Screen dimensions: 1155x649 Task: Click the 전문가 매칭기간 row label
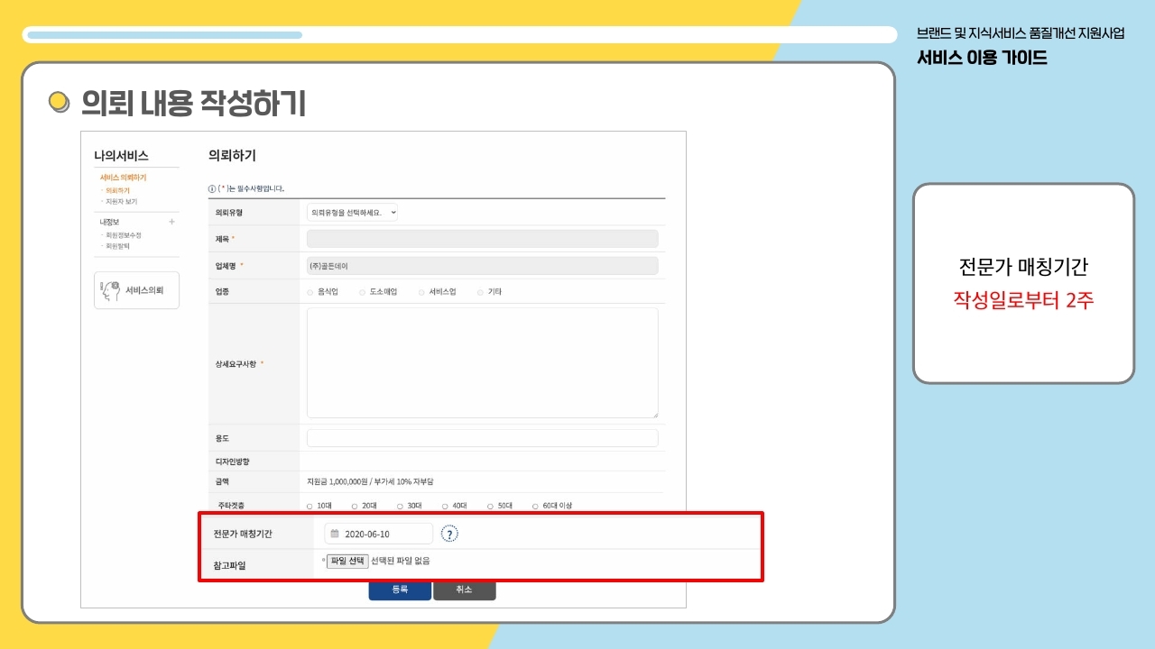coord(243,534)
